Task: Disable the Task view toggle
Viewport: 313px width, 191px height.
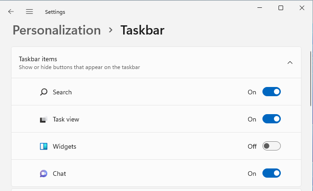Action: coord(272,119)
